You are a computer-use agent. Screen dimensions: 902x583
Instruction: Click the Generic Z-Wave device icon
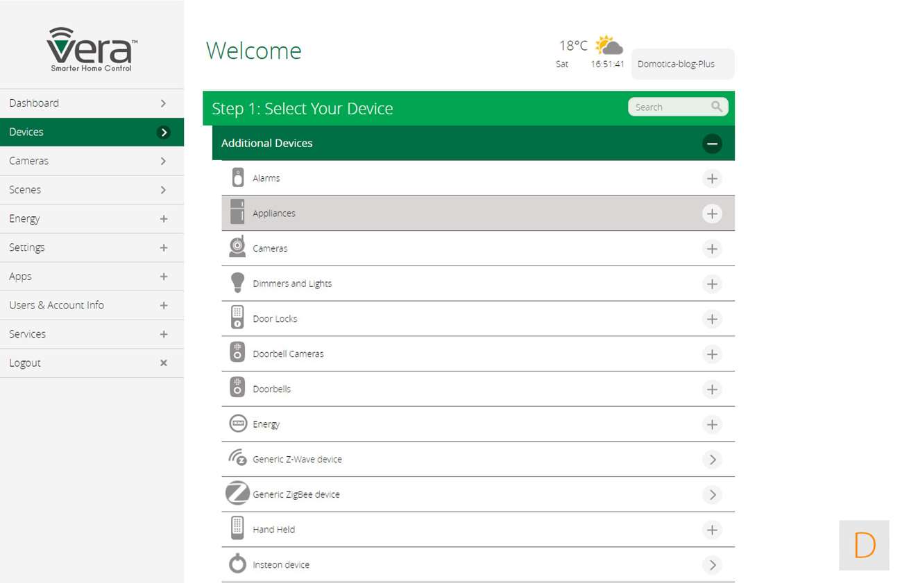click(237, 459)
